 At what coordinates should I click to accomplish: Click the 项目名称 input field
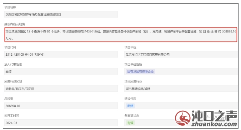tap(61, 14)
